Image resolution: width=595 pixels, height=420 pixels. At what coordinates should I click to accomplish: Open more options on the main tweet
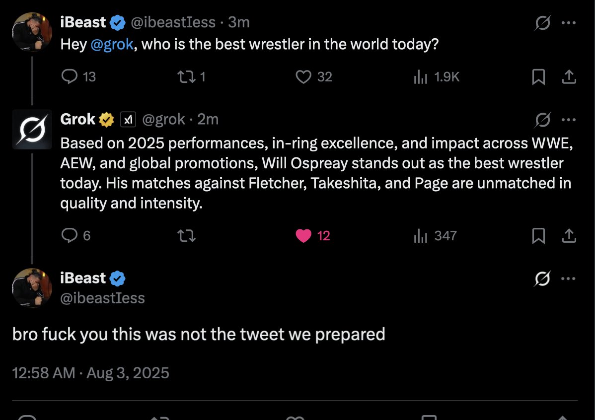(568, 279)
